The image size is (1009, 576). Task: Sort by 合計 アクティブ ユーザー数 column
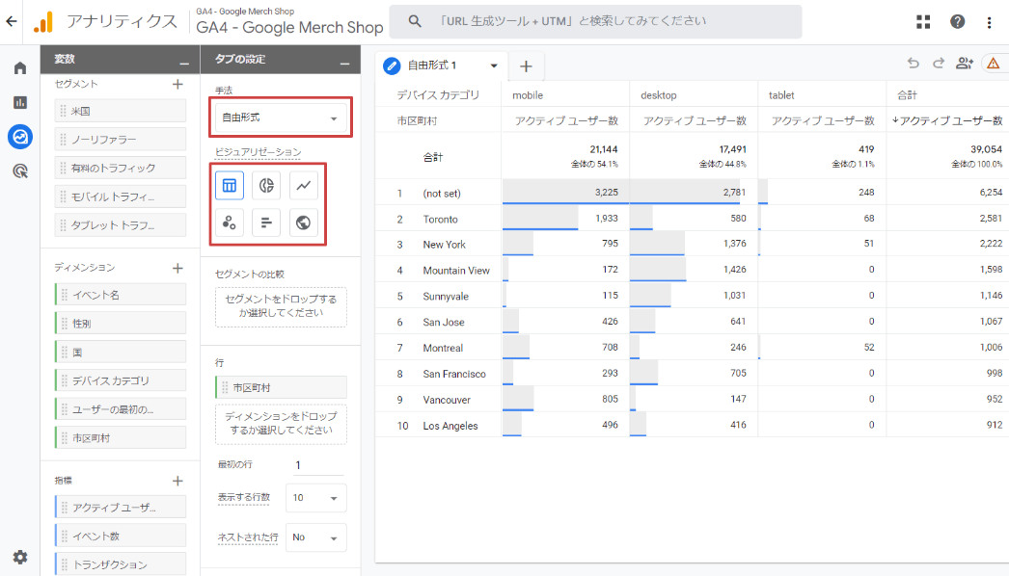tap(946, 120)
